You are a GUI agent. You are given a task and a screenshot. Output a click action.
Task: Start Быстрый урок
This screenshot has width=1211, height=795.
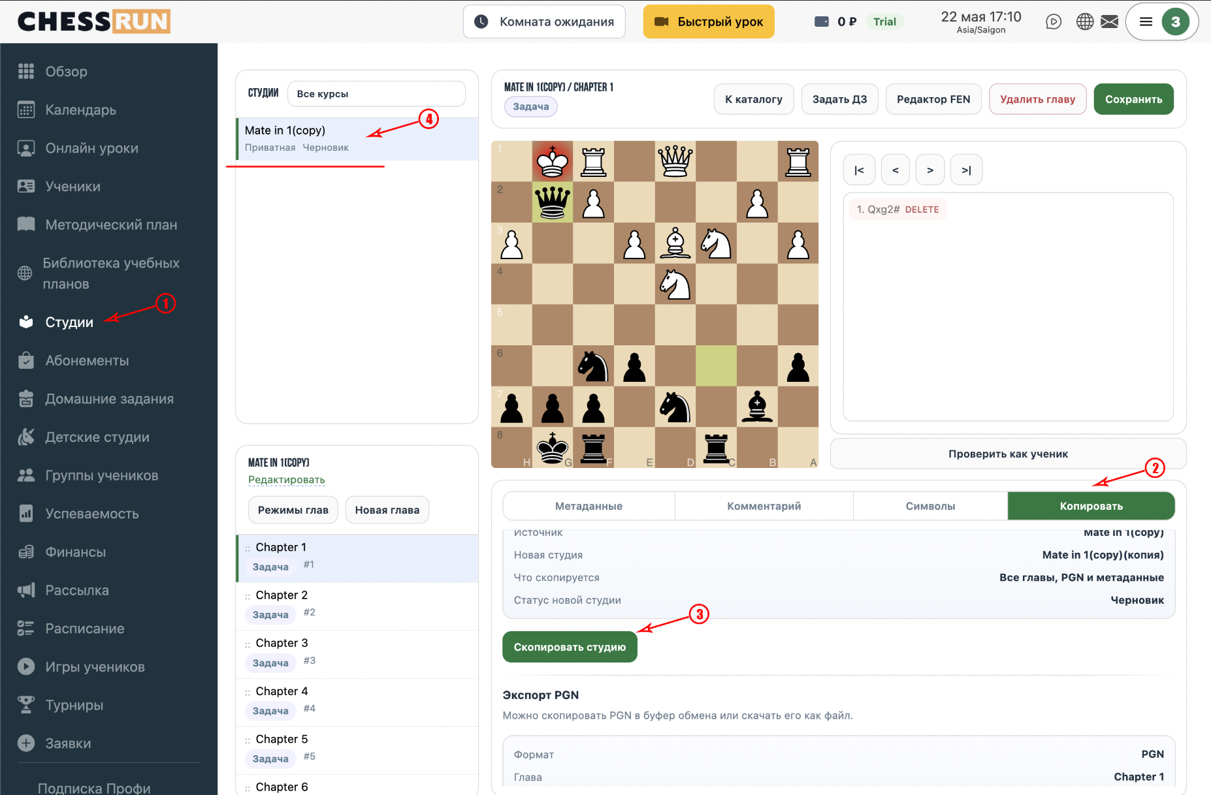[x=709, y=22]
